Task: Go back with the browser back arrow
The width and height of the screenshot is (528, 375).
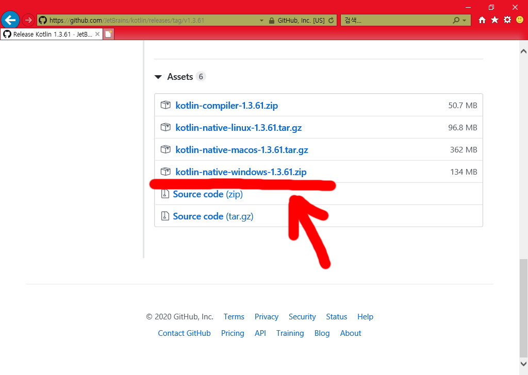Action: 10,20
